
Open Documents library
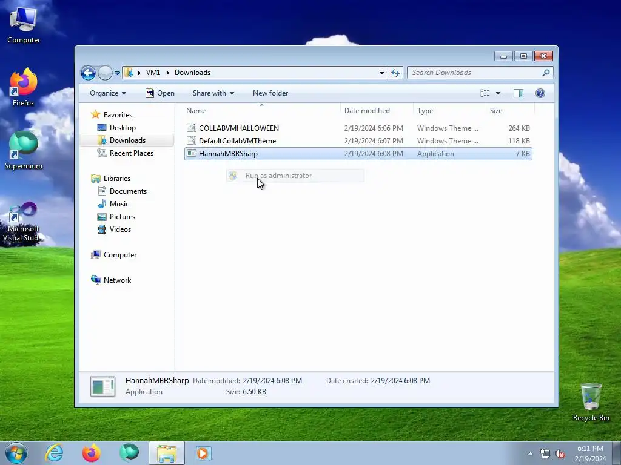[x=128, y=191]
